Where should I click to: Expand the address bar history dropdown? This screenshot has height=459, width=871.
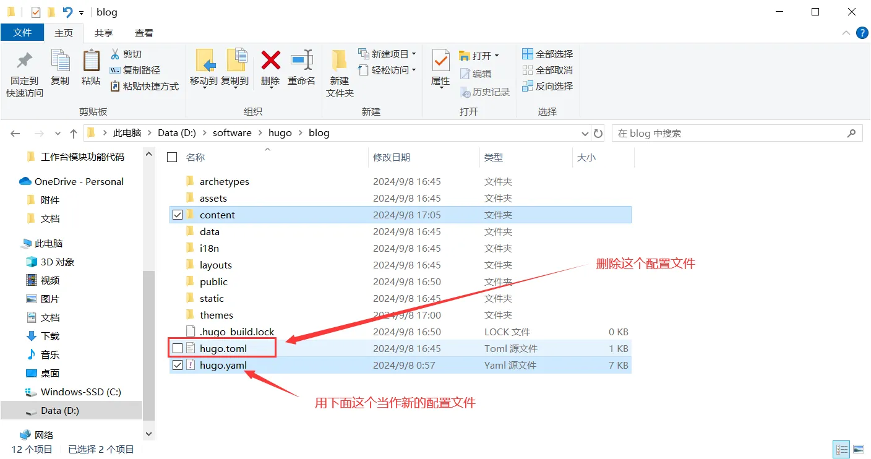coord(585,133)
